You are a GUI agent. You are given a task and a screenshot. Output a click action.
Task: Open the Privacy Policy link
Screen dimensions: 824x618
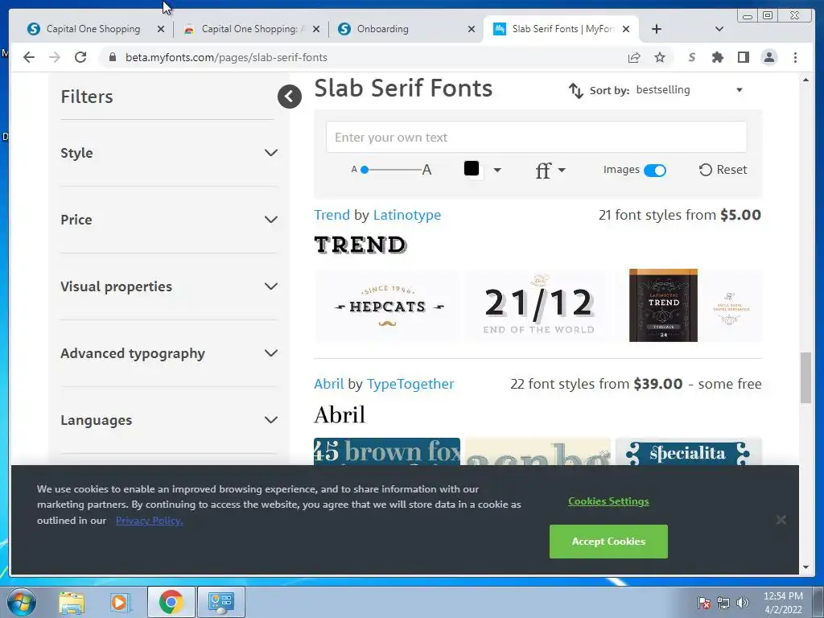(149, 521)
